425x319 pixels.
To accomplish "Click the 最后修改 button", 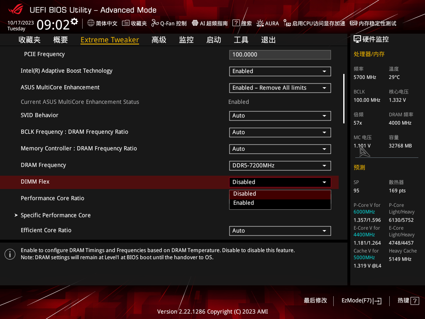I will (315, 300).
